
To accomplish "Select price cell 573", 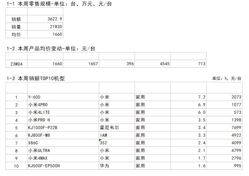I will [x=224, y=112].
